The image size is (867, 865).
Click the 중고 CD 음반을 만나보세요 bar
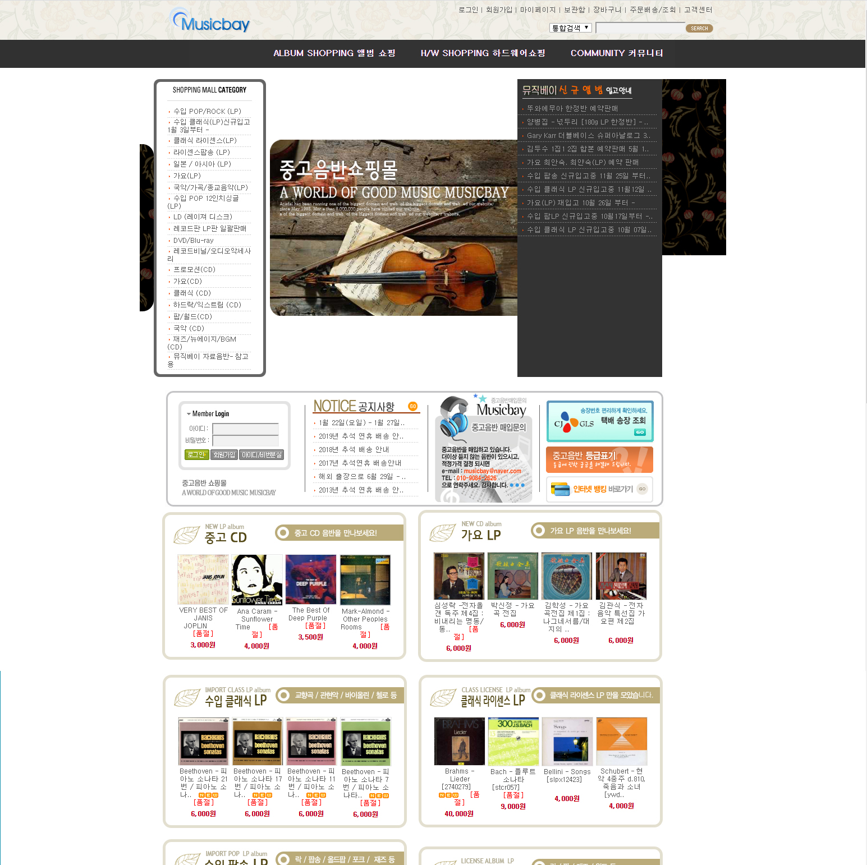click(339, 533)
